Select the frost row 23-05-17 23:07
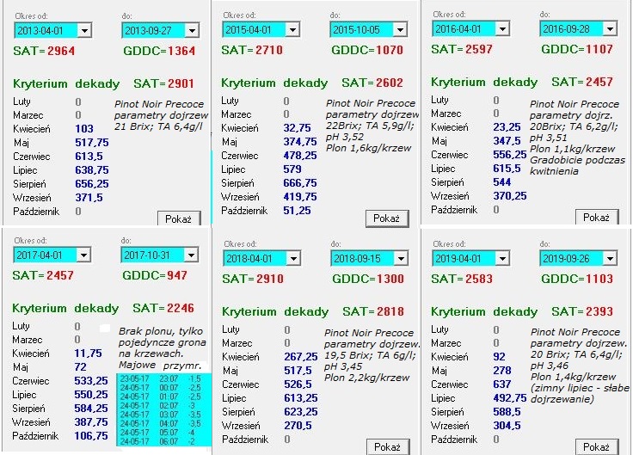The width and height of the screenshot is (633, 455). point(163,378)
